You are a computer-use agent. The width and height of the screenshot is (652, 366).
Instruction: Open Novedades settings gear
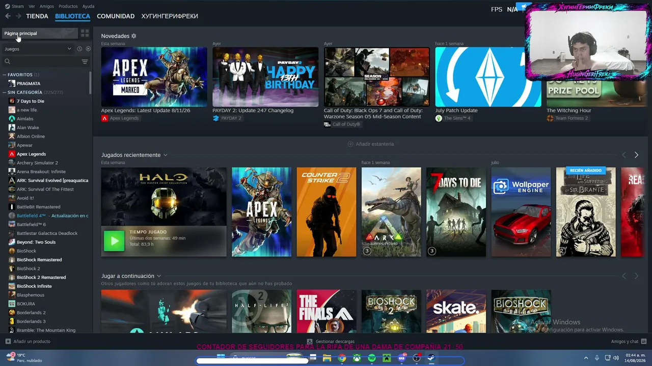pyautogui.click(x=133, y=36)
